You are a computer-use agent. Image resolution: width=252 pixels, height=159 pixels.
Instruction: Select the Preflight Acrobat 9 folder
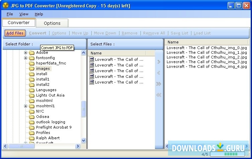[54, 127]
